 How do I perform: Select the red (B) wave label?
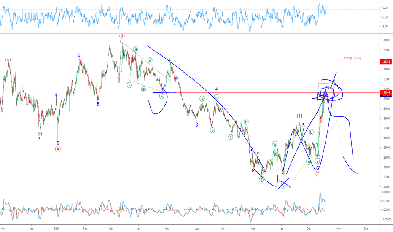(x=122, y=35)
